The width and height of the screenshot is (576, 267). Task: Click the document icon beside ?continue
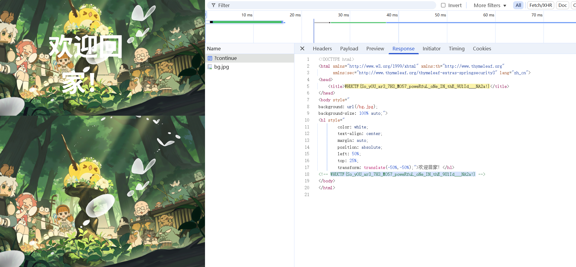click(210, 58)
